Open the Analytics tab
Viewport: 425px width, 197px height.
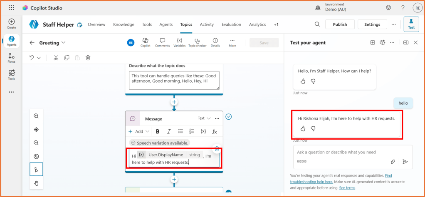point(257,25)
